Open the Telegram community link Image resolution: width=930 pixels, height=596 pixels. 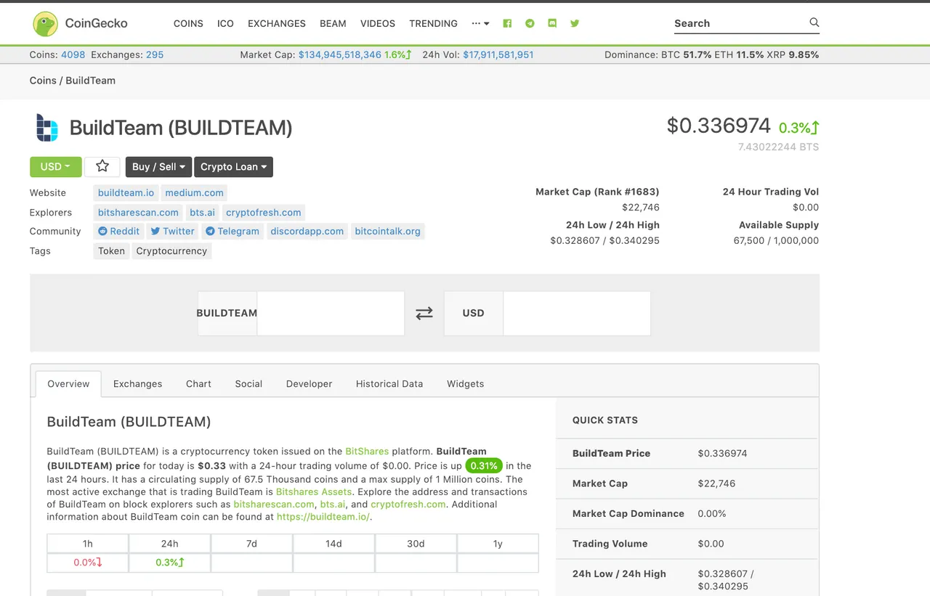click(232, 231)
